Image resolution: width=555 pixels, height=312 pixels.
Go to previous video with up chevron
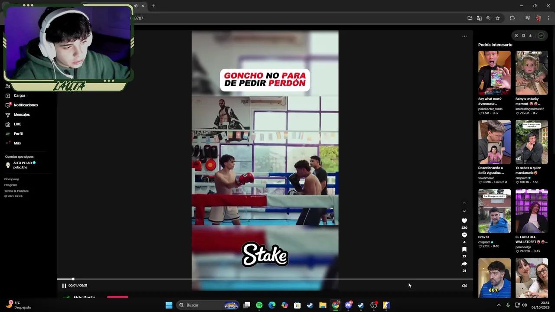click(464, 203)
